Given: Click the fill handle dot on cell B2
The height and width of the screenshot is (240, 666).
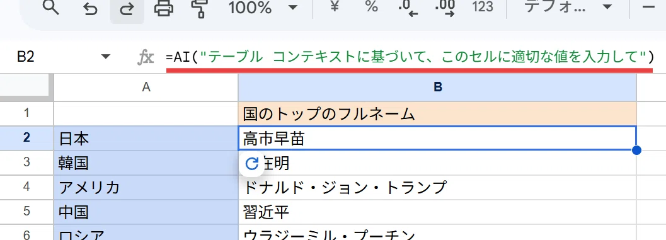Looking at the screenshot, I should coord(636,150).
